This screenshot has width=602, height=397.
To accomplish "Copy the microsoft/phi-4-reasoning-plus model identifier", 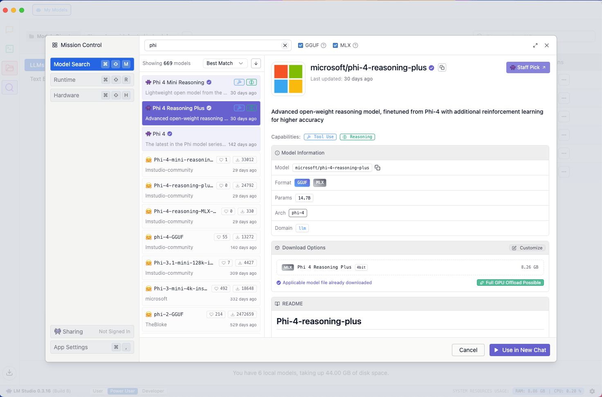I will pos(377,168).
